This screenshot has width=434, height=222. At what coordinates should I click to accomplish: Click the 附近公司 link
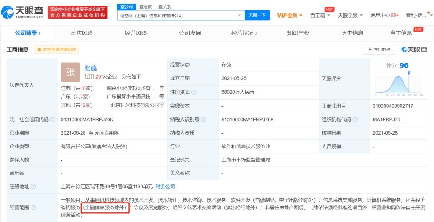(x=165, y=187)
